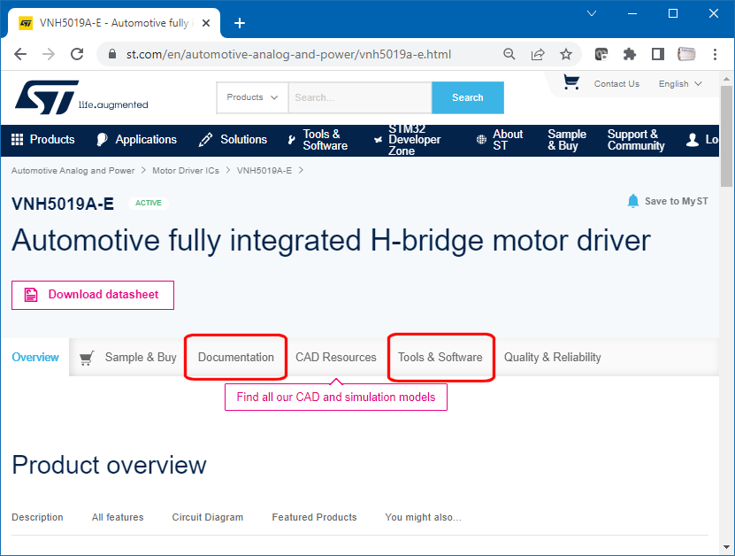Jump to the Circuit Diagram section
Viewport: 735px width, 556px height.
click(208, 517)
